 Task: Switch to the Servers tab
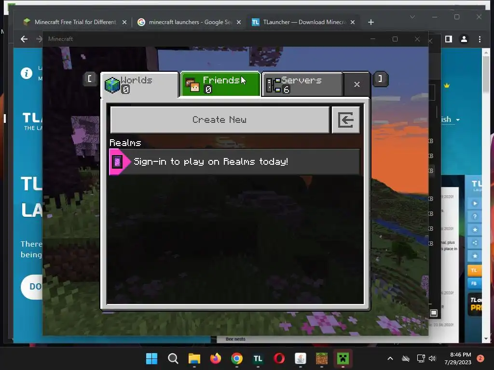coord(302,84)
